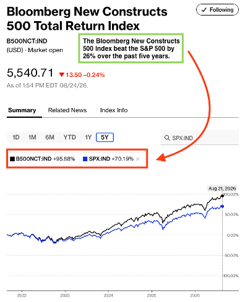The image size is (245, 302).
Task: Click the blue SPX:IND color square
Action: tap(85, 159)
